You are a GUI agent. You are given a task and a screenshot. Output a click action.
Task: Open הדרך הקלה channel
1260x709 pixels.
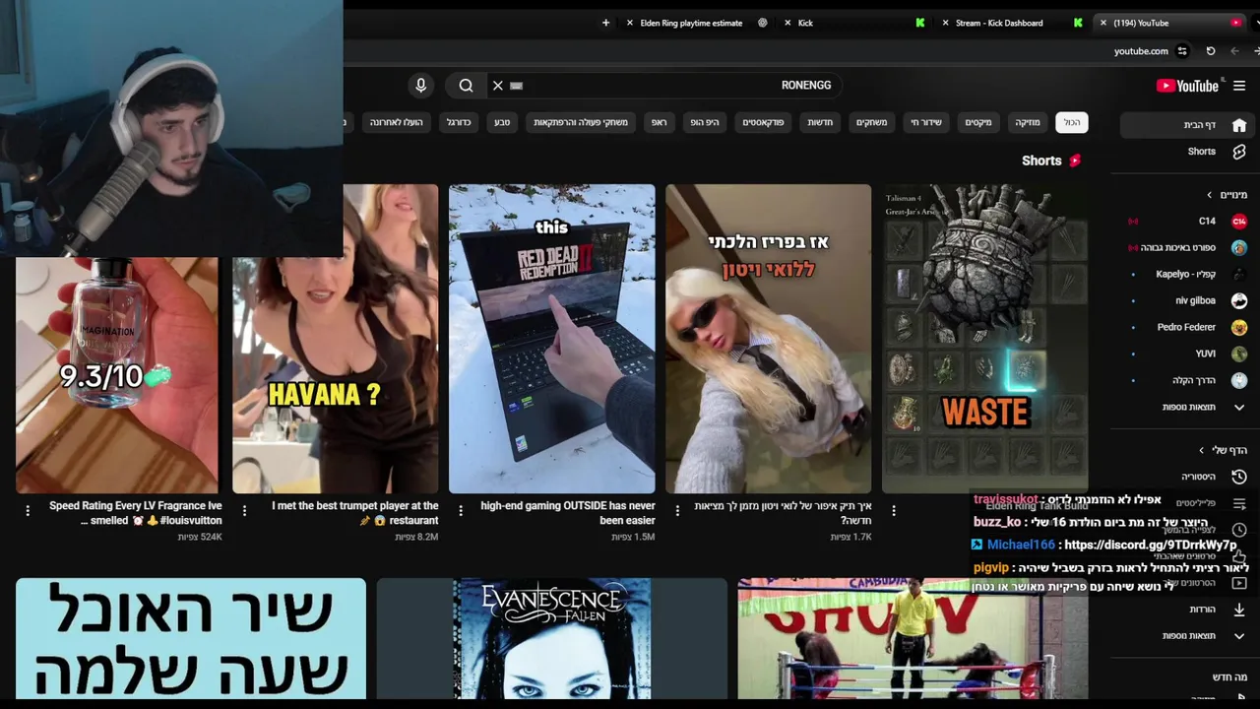(x=1186, y=380)
